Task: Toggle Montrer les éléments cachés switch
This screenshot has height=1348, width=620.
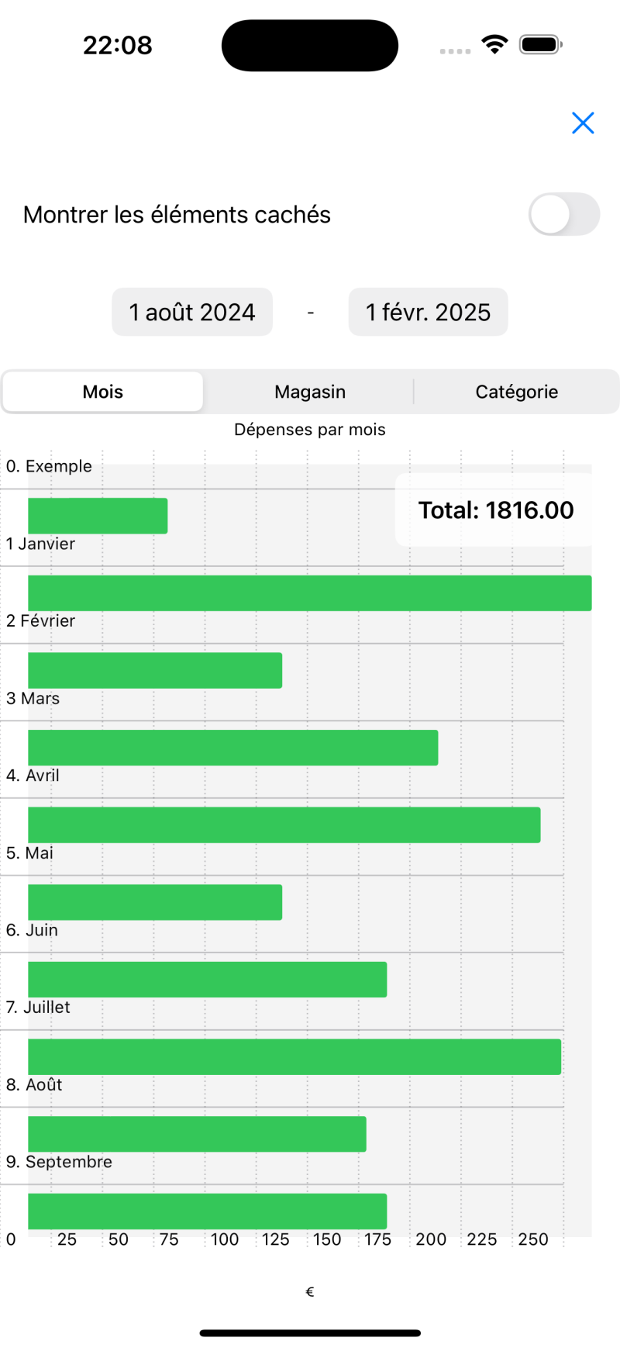Action: (x=563, y=214)
